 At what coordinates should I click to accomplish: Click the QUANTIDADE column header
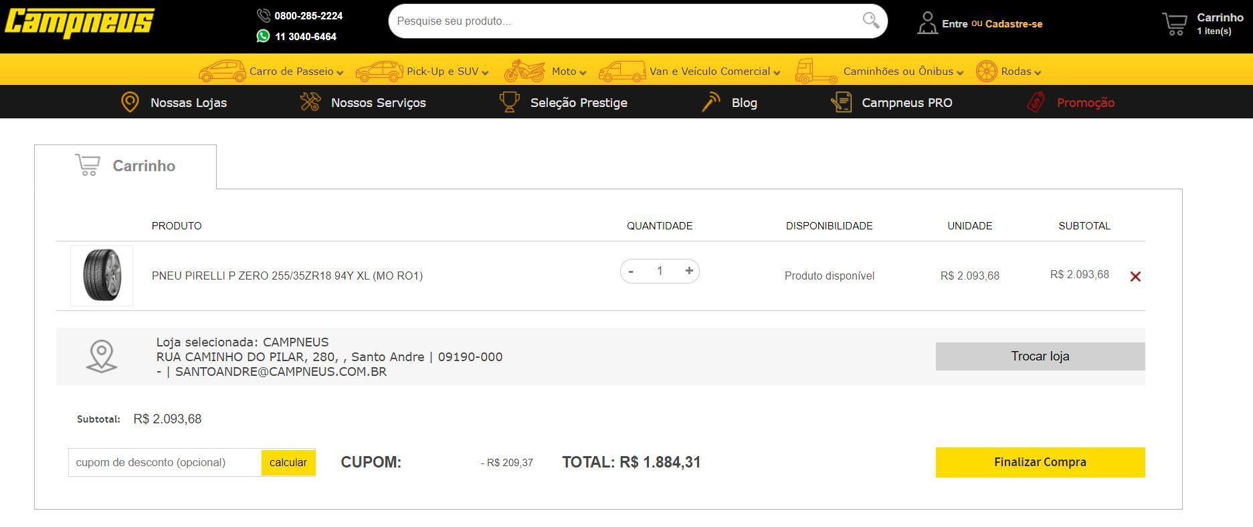(660, 226)
